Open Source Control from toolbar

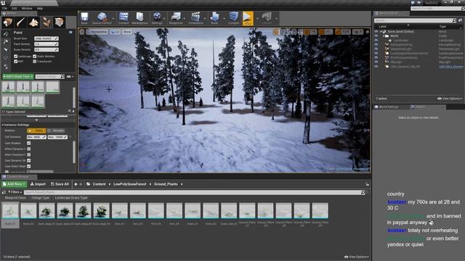click(x=102, y=18)
